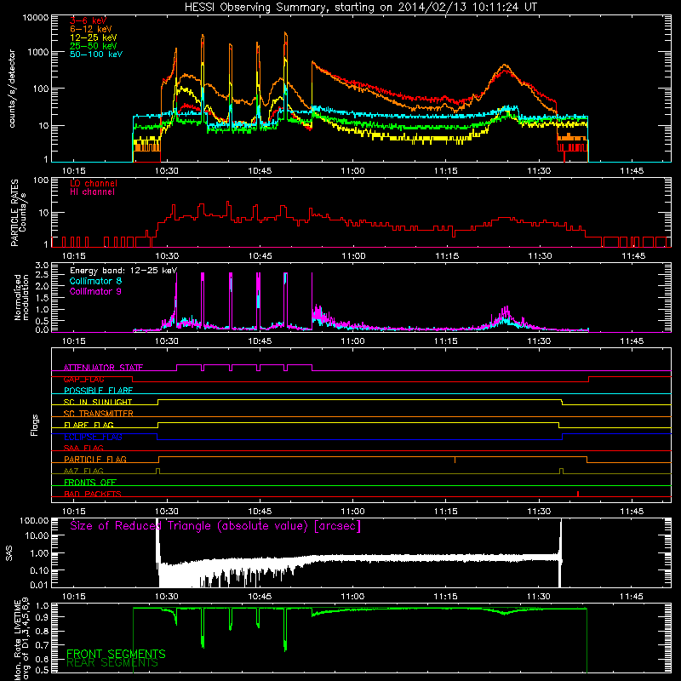
Task: Click the FLARE_FLAG label
Action: [89, 425]
